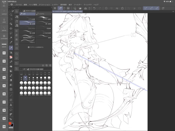This screenshot has height=131, width=175.
Task: Open stepper arrows beside touch edit icon
Action: click(64, 8)
